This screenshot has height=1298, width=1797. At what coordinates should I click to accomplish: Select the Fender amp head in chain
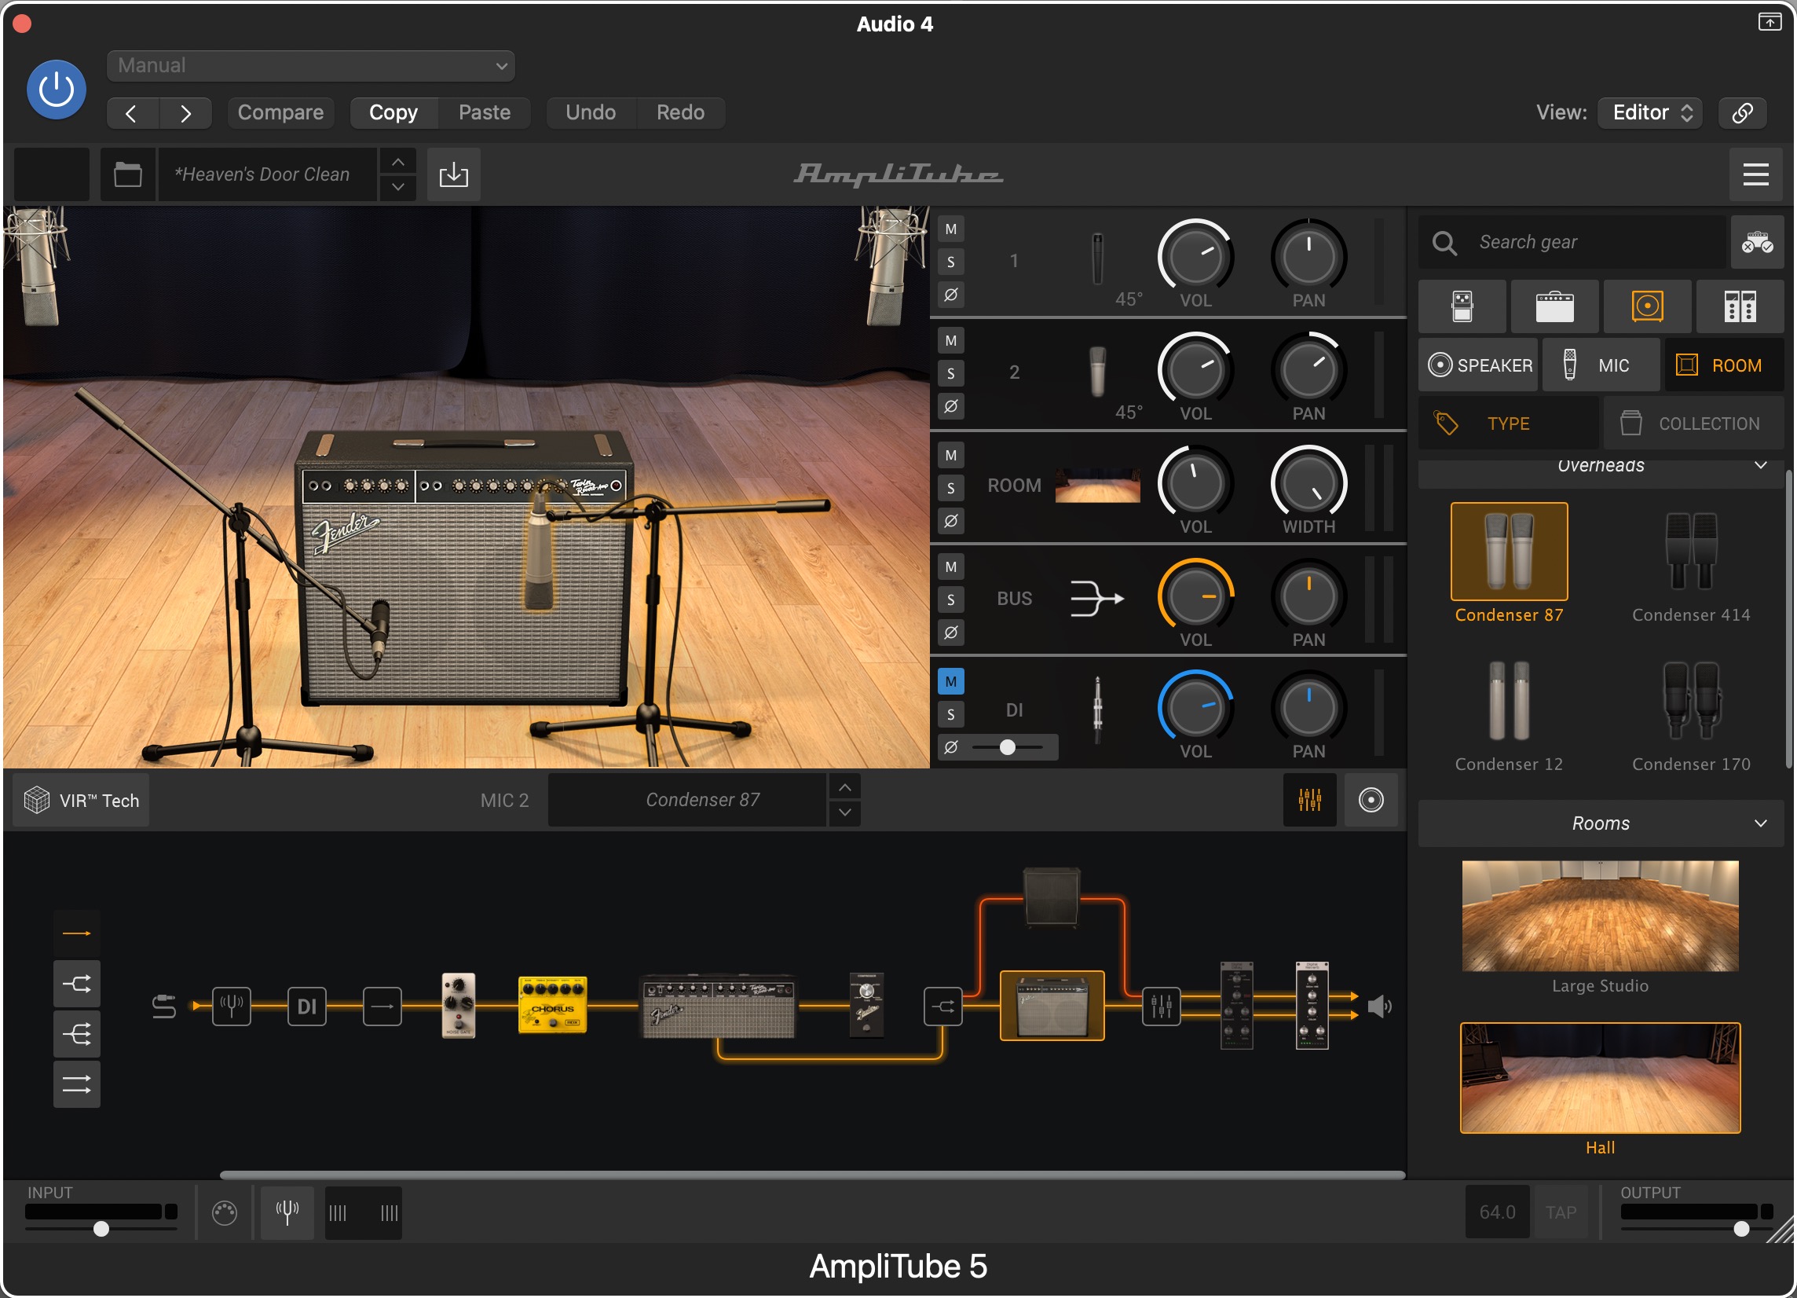[x=718, y=1006]
